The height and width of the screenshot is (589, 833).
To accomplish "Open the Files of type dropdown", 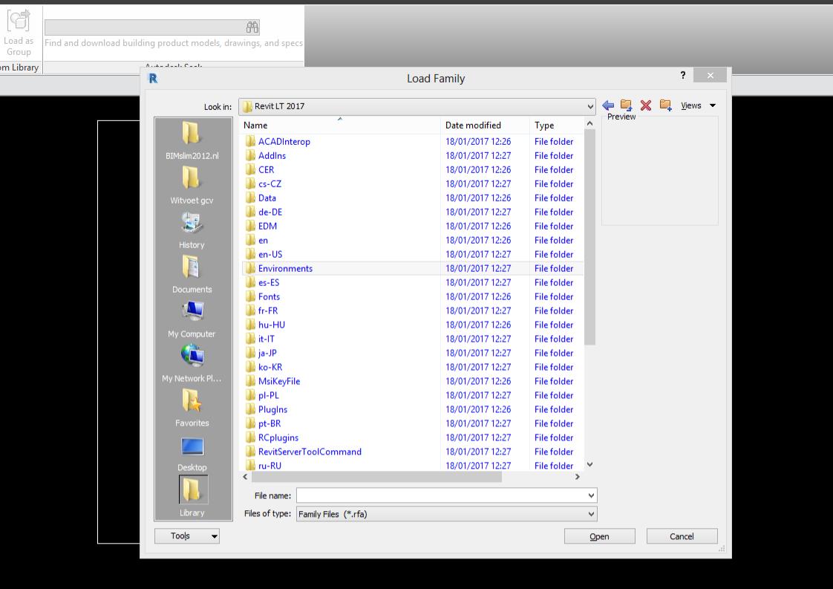I will coord(591,514).
